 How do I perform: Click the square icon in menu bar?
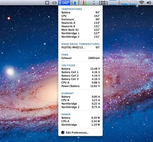tap(47, 3)
